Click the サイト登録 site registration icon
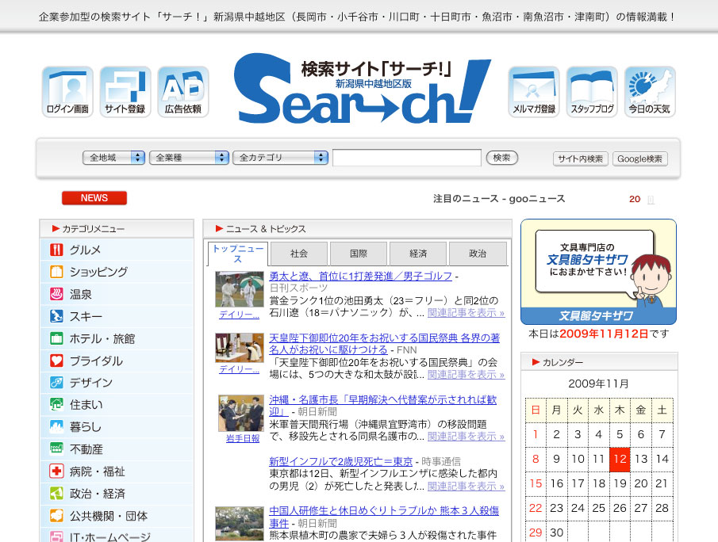Image resolution: width=718 pixels, height=542 pixels. (x=125, y=92)
